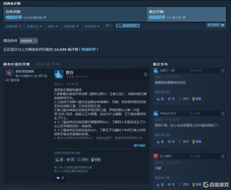Open the 语言 (language) filter dropdown

pyautogui.click(x=53, y=27)
